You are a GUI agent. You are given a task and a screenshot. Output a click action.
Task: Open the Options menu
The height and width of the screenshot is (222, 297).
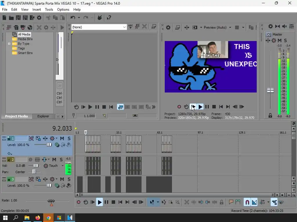tap(63, 10)
